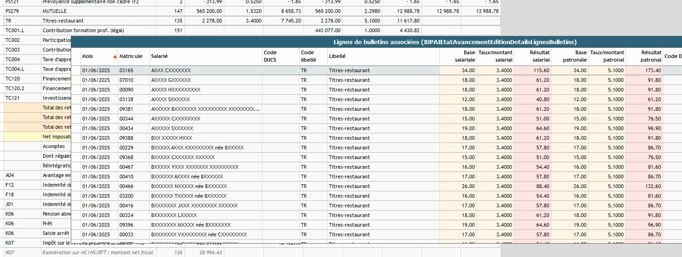Screen dimensions: 682x257
Task: Click the F12 code in background table
Action: point(9,185)
